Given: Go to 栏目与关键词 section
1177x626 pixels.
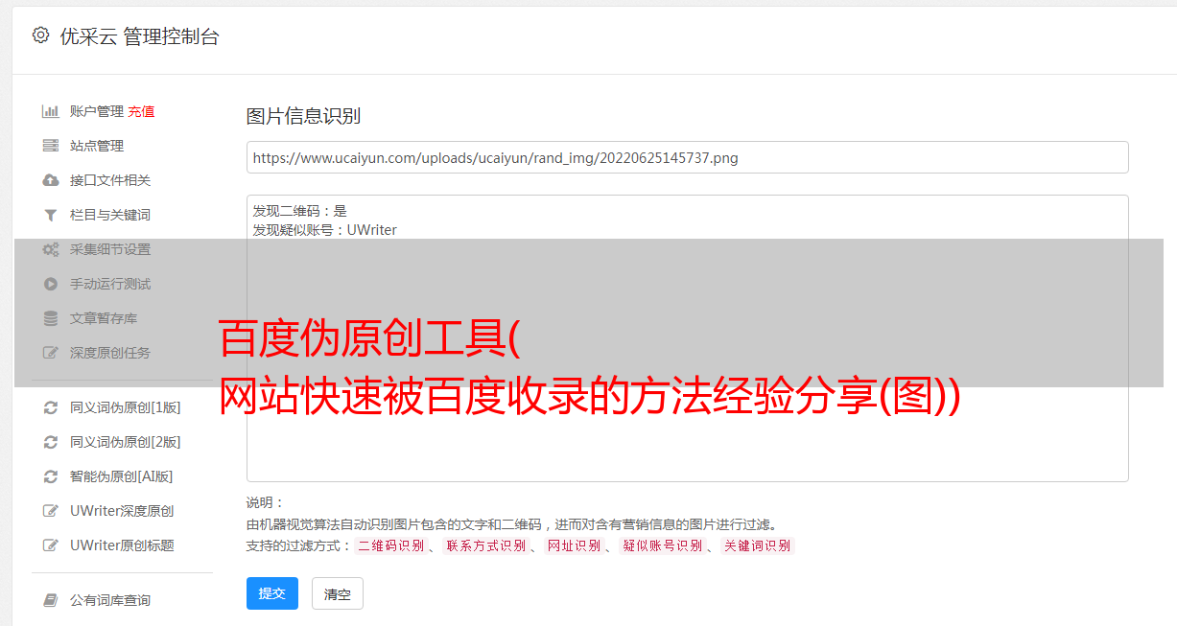Looking at the screenshot, I should point(110,215).
